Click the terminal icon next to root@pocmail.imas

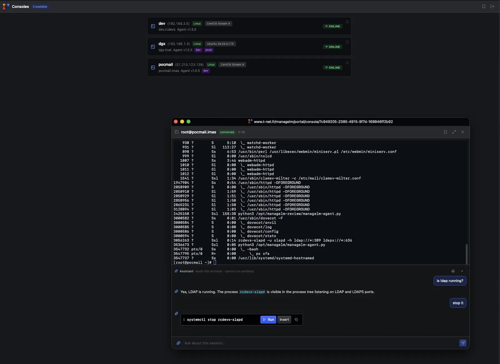coord(177,132)
